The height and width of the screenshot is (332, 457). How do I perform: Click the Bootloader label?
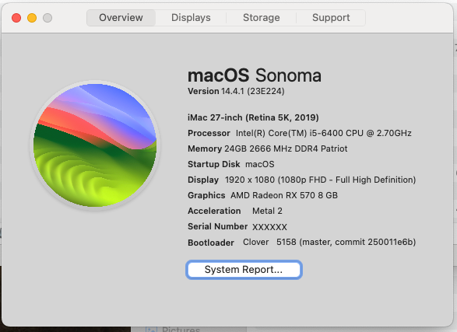click(x=211, y=243)
